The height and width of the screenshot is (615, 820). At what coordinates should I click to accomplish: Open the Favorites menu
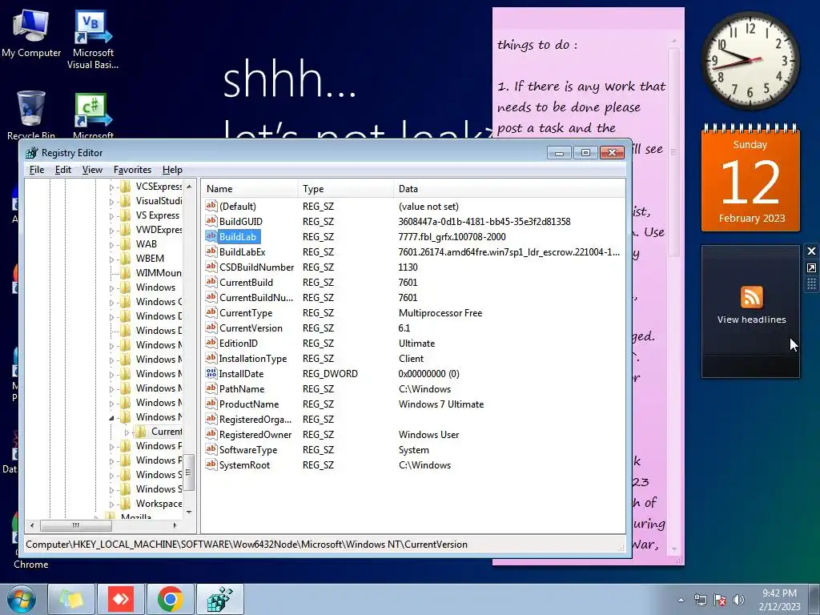point(132,170)
